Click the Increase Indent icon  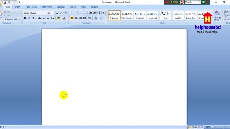point(94,13)
